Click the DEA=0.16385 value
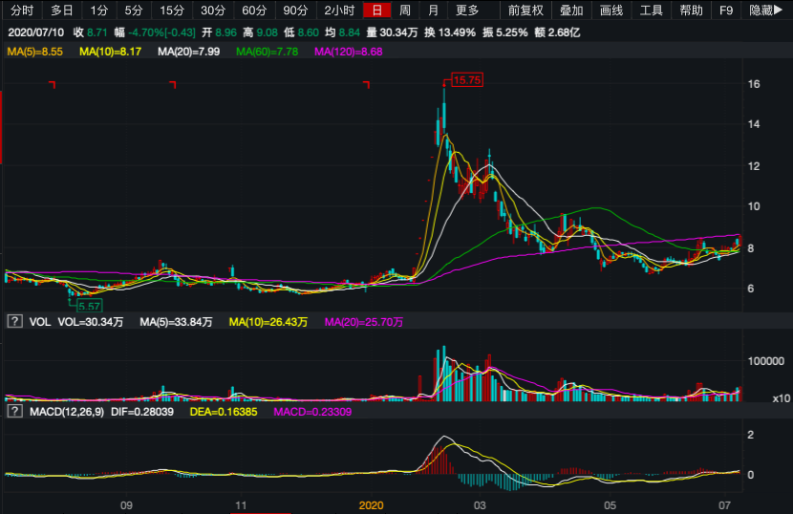This screenshot has height=514, width=793. tap(224, 412)
